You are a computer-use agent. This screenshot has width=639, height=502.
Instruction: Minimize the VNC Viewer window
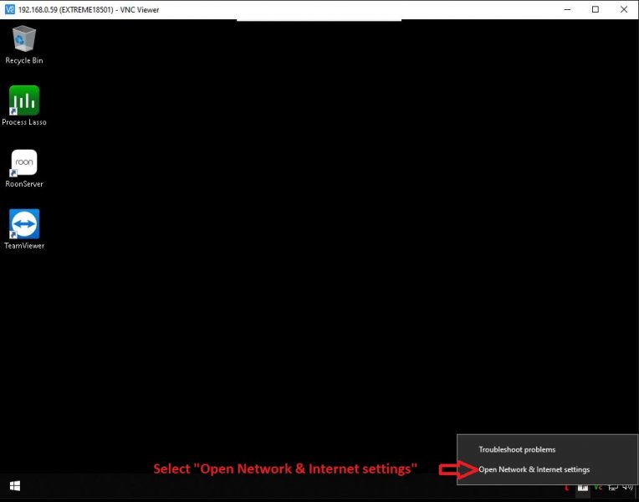563,9
